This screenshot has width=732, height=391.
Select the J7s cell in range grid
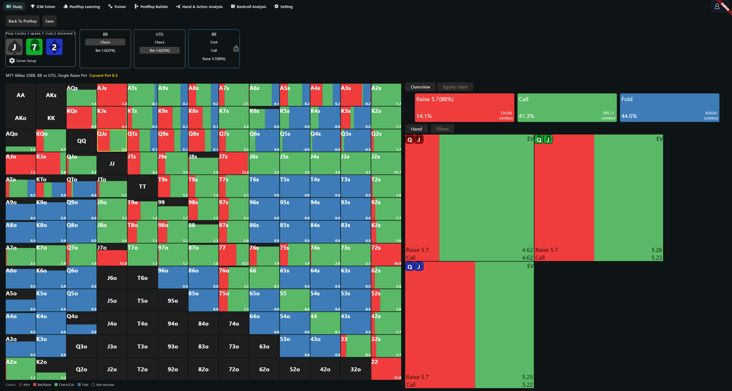[x=234, y=163]
